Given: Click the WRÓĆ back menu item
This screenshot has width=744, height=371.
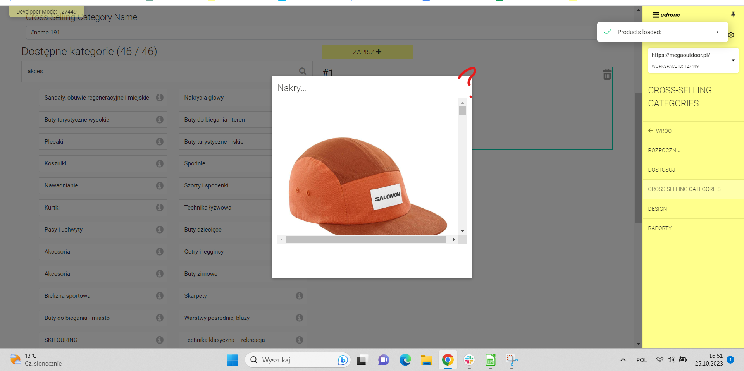Looking at the screenshot, I should coord(693,131).
